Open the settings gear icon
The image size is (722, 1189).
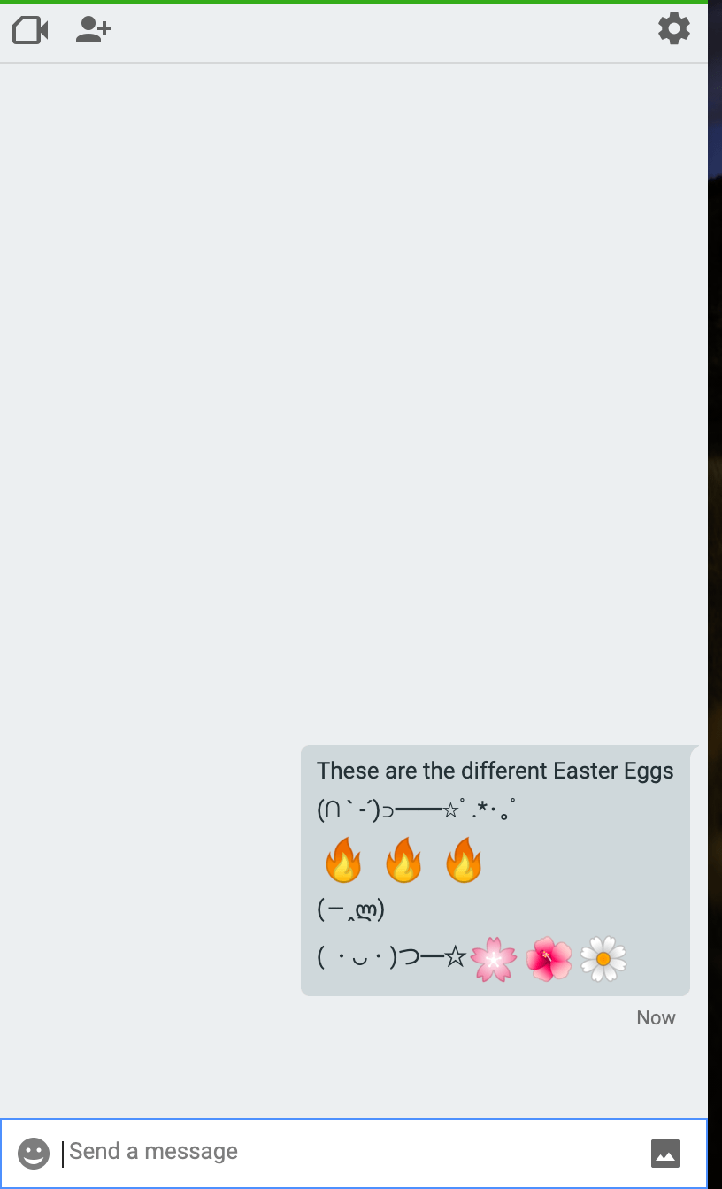[674, 29]
